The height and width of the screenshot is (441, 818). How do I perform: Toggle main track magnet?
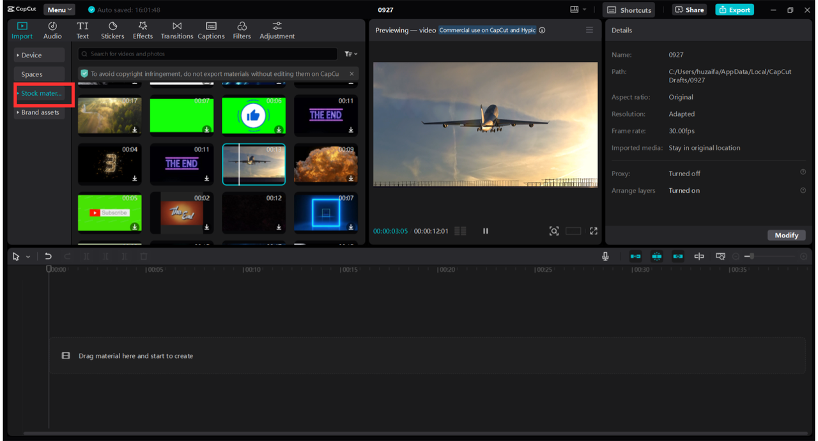coord(635,257)
